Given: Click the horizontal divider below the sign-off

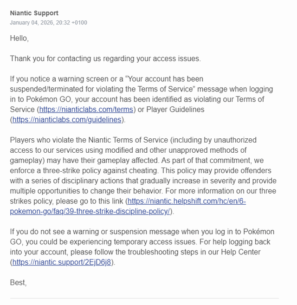Looking at the screenshot, I should (x=144, y=298).
